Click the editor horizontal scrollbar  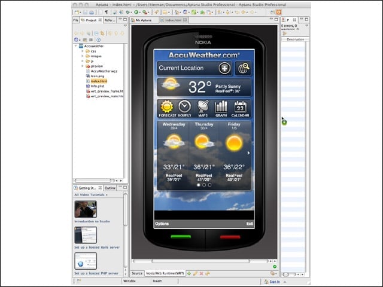201,261
